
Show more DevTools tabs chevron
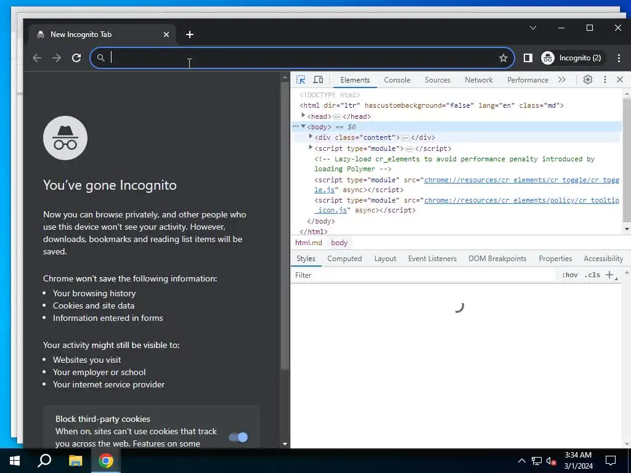[562, 79]
